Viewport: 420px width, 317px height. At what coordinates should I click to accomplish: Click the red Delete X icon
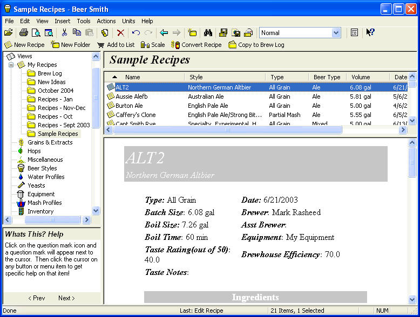click(x=120, y=33)
